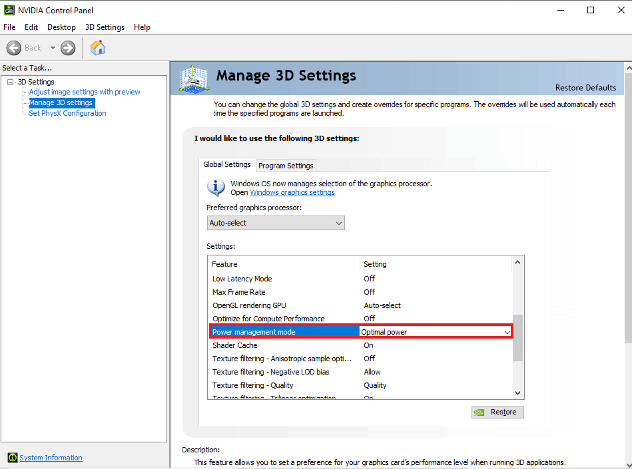Maximize the NVIDIA Control Panel window
Viewport: 632px width, 469px height.
coord(591,10)
